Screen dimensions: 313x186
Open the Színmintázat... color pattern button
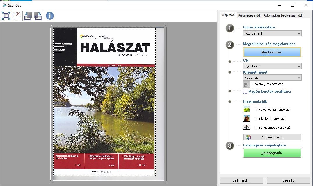[x=272, y=137]
